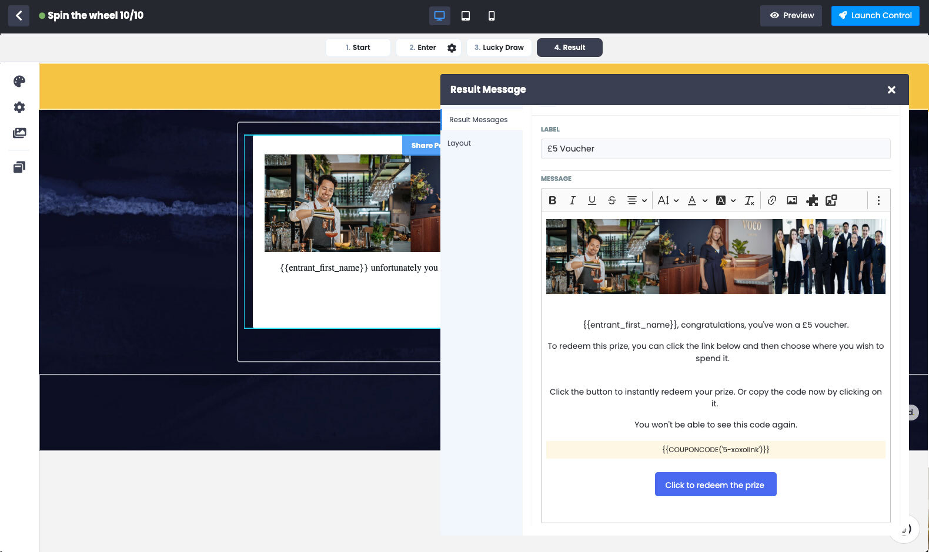This screenshot has height=552, width=929.
Task: Click the editor resize handle corner
Action: tap(904, 530)
